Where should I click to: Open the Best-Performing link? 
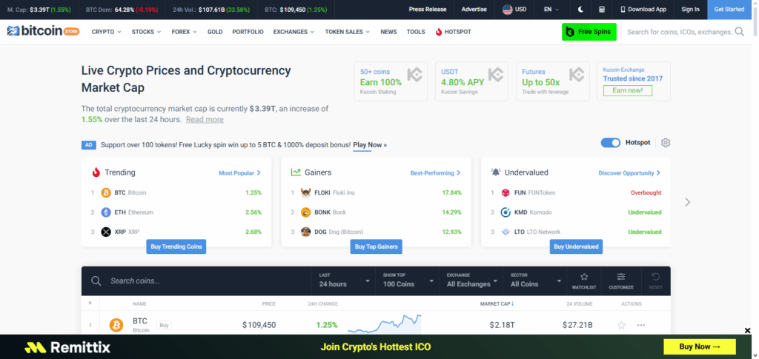coord(435,173)
